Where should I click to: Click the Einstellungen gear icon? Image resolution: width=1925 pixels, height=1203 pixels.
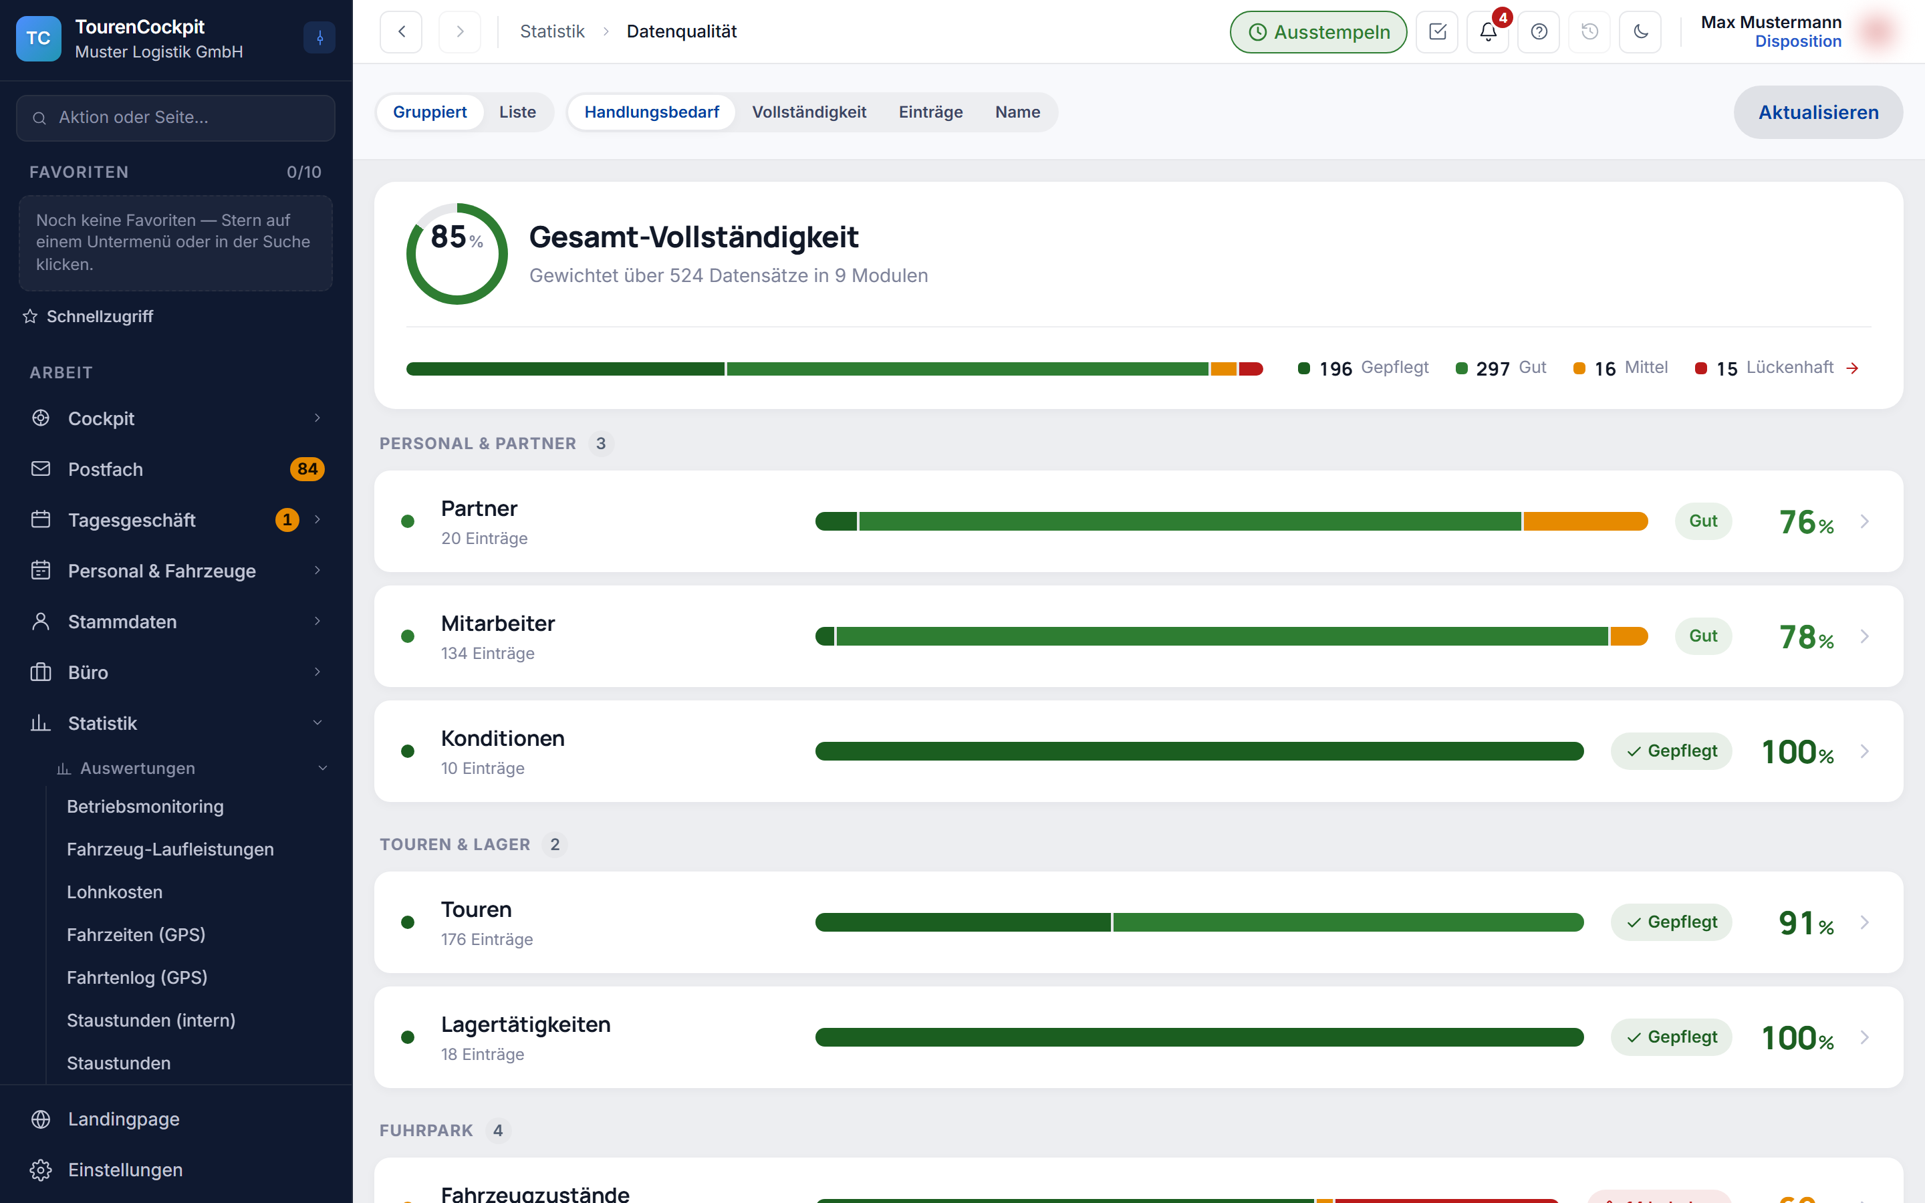(41, 1170)
